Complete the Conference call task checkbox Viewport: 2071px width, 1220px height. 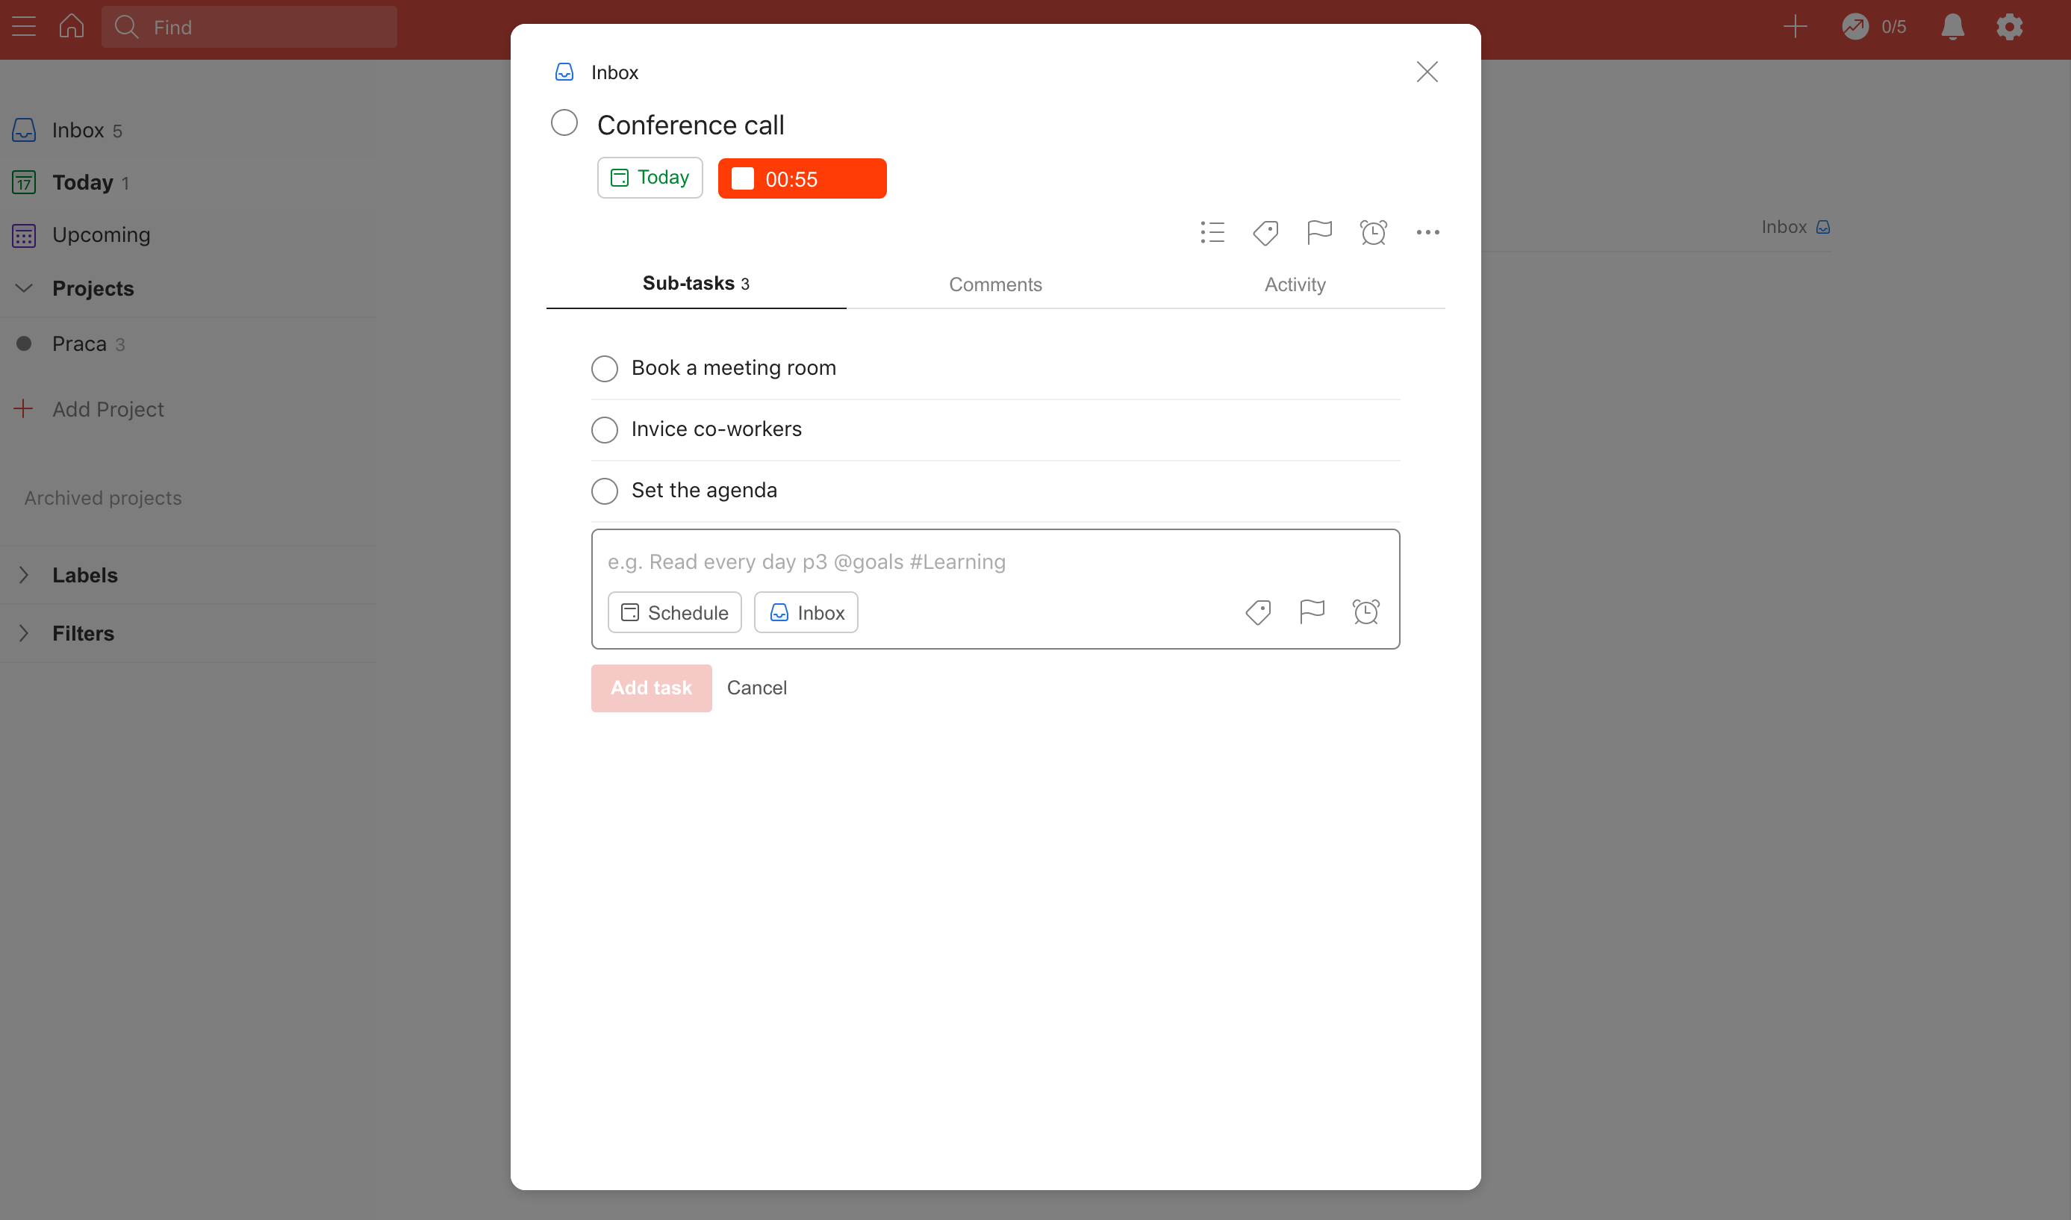pyautogui.click(x=564, y=123)
